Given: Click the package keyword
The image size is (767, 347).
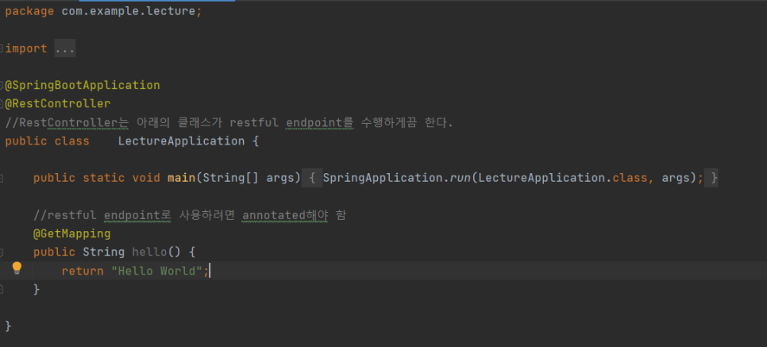Looking at the screenshot, I should (x=29, y=12).
